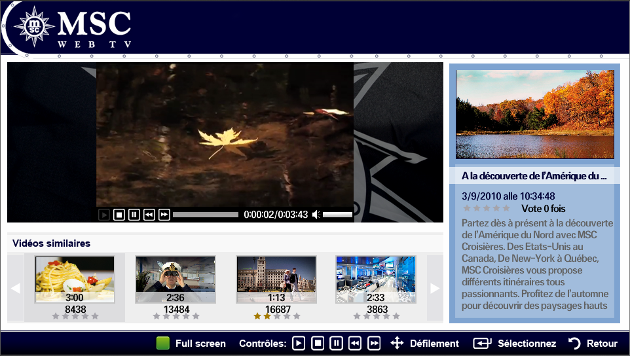
Task: Click the stop icon in the bottom Contrôles bar
Action: pos(318,343)
